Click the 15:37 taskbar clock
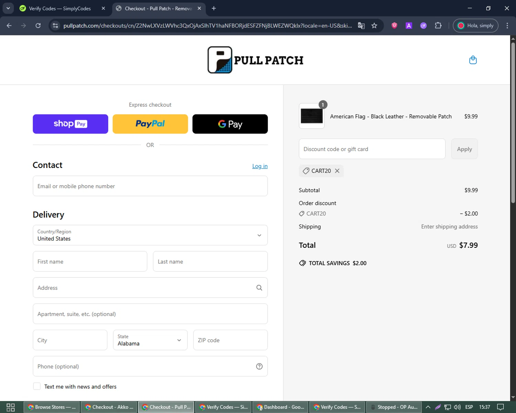Viewport: 516px width, 413px height. click(x=484, y=407)
